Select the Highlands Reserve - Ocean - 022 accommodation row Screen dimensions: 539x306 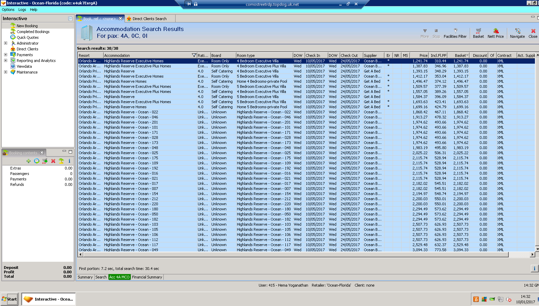[x=306, y=112]
